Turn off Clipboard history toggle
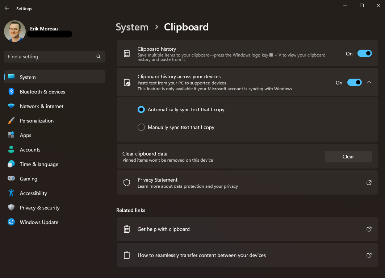This screenshot has height=278, width=385. point(364,53)
